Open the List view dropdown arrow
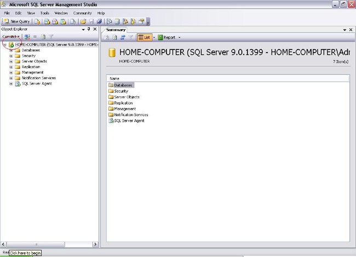 click(154, 38)
